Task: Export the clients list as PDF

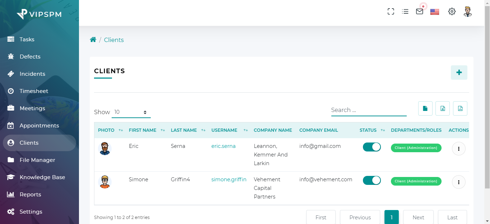Action: [x=460, y=108]
